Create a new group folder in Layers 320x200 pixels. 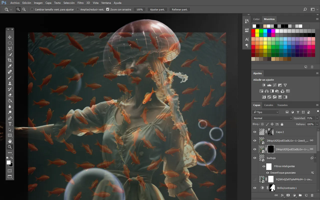[300, 195]
